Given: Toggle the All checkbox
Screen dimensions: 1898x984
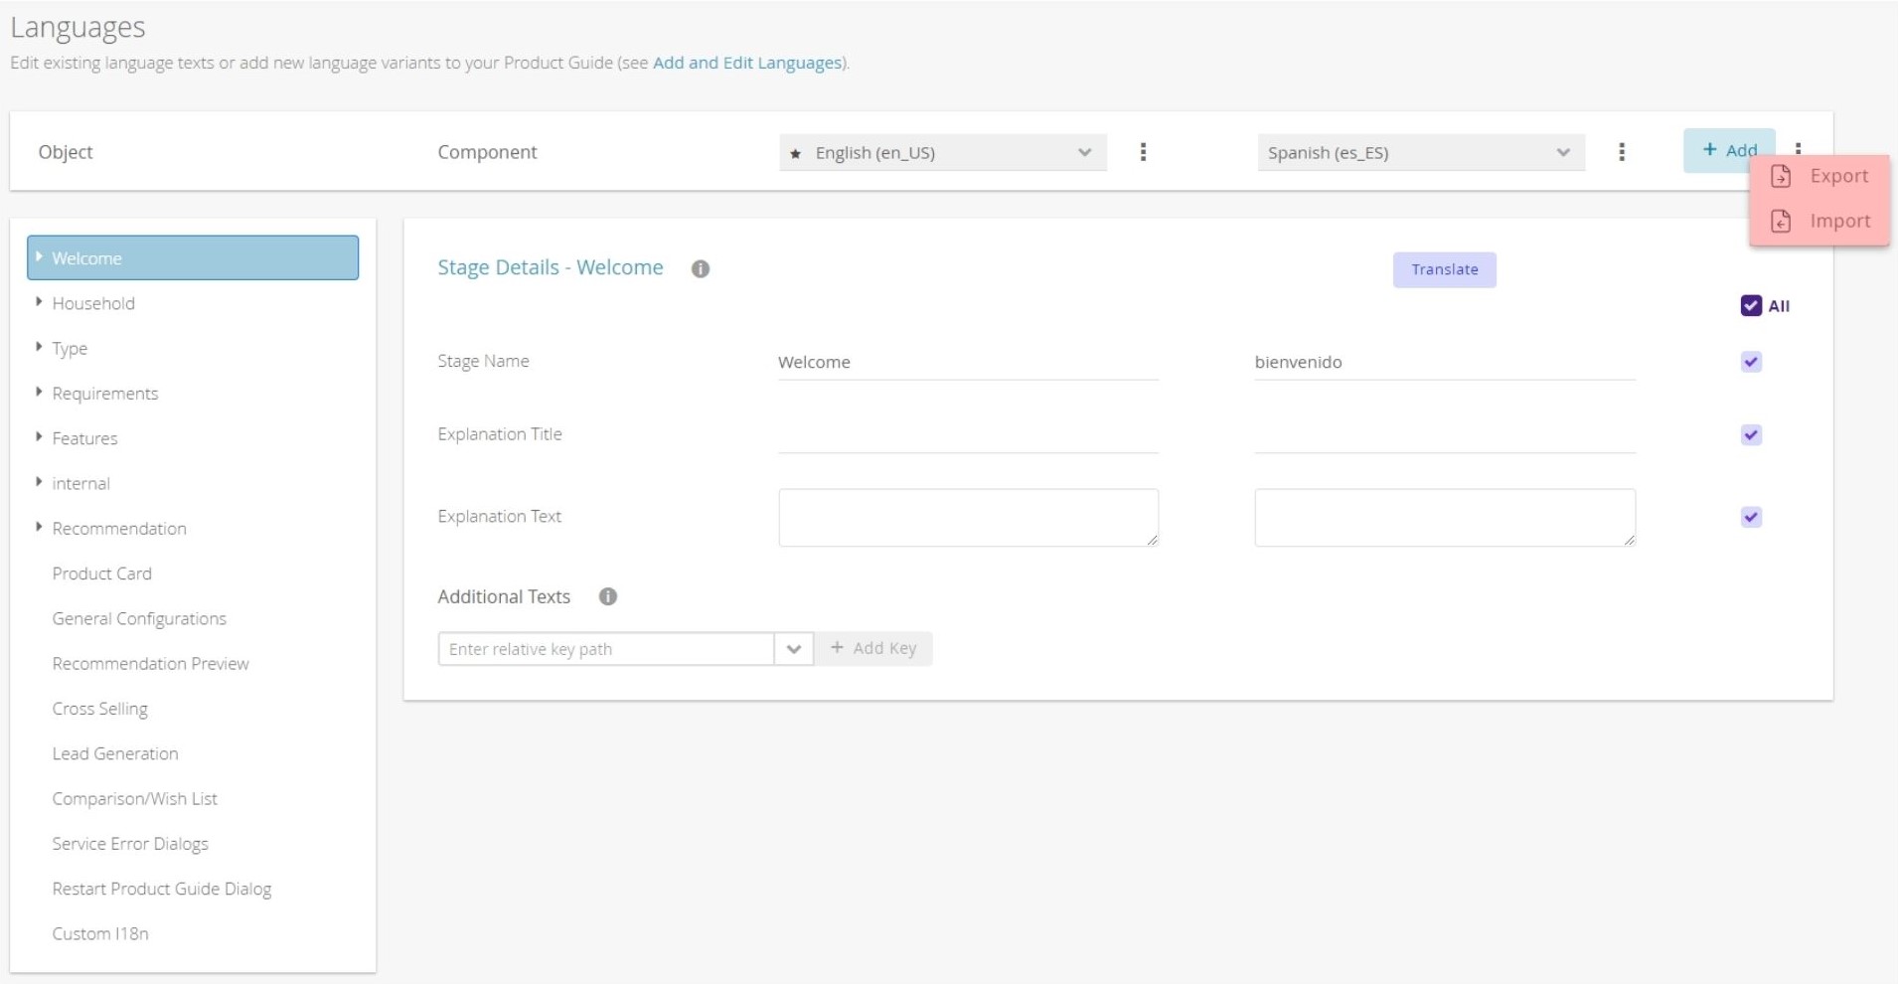Looking at the screenshot, I should coord(1751,306).
